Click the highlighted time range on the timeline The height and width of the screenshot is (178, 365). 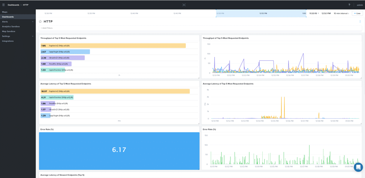tap(261, 13)
